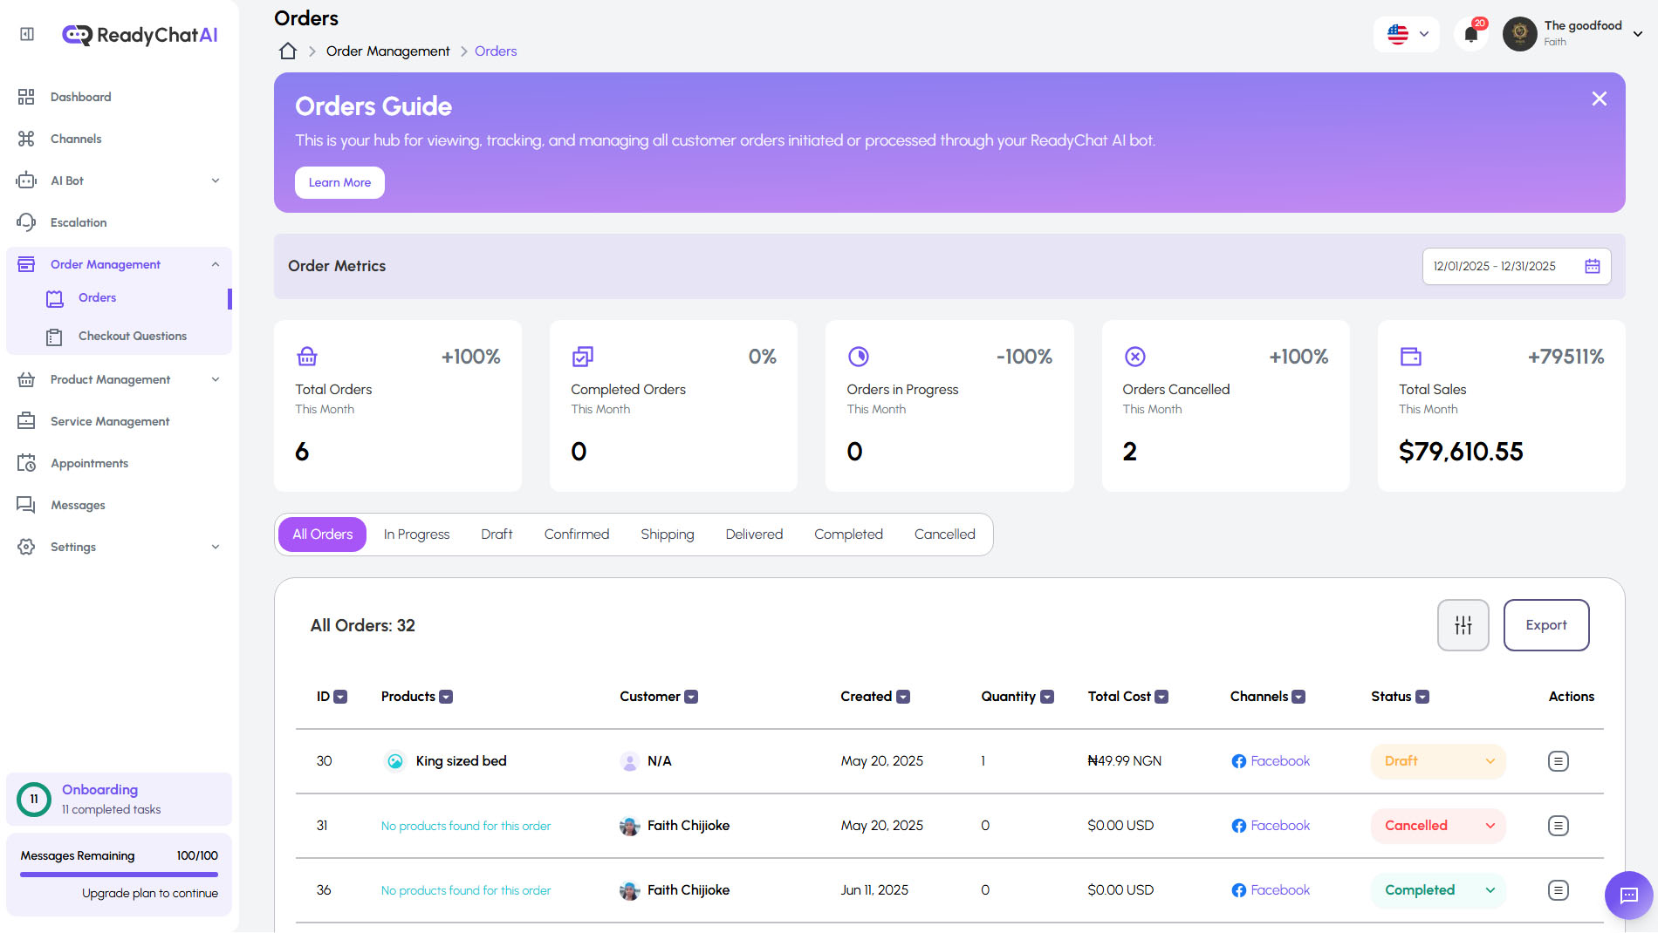Export the orders list

pos(1545,624)
